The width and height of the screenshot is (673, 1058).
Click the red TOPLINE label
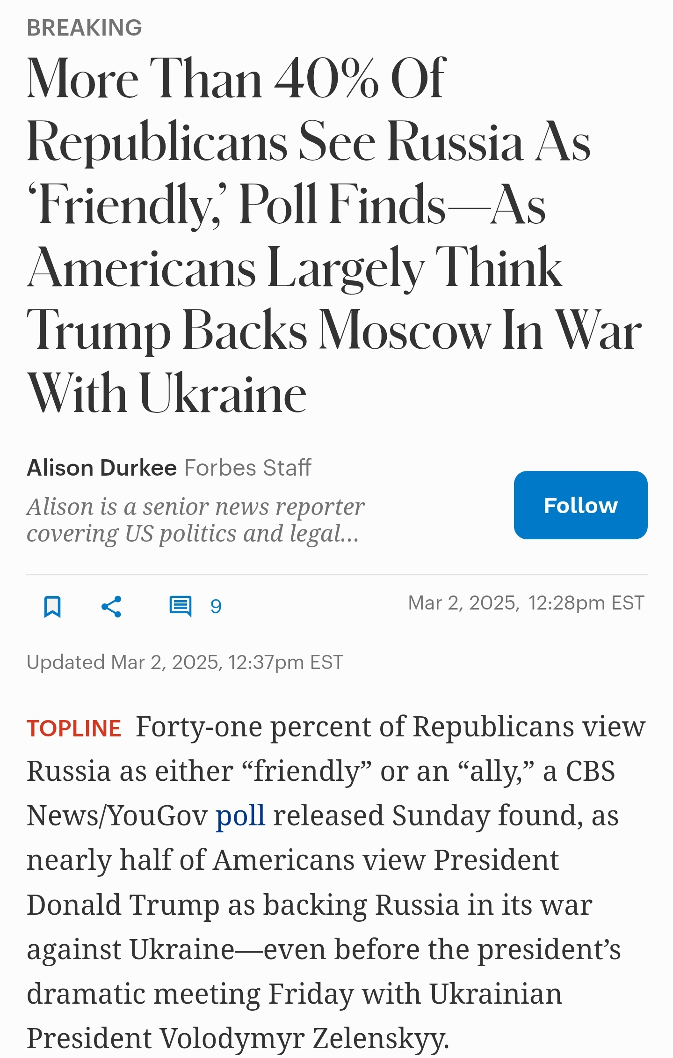pos(74,729)
